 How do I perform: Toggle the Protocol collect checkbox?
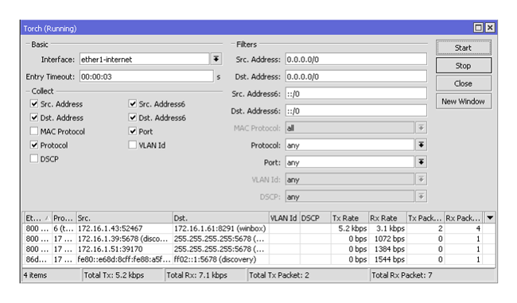point(34,145)
